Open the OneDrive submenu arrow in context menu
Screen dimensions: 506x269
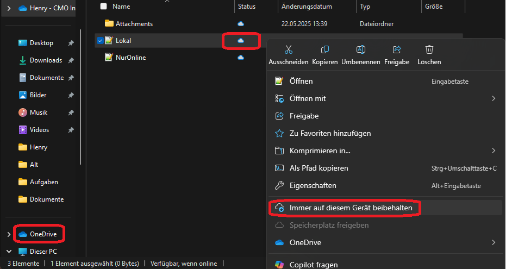pos(493,242)
